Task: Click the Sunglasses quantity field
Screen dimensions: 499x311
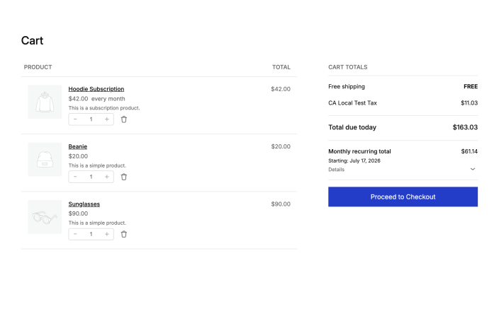Action: point(91,234)
